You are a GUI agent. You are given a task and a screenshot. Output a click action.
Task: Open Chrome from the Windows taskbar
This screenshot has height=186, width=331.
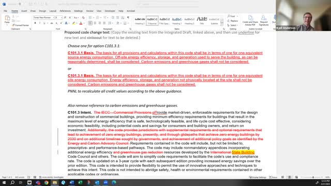coord(46,182)
